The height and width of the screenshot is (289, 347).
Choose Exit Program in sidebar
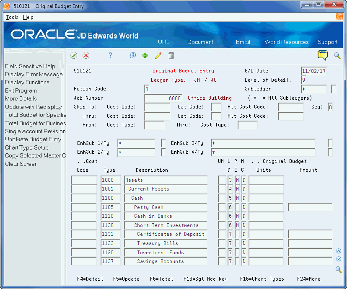click(21, 90)
